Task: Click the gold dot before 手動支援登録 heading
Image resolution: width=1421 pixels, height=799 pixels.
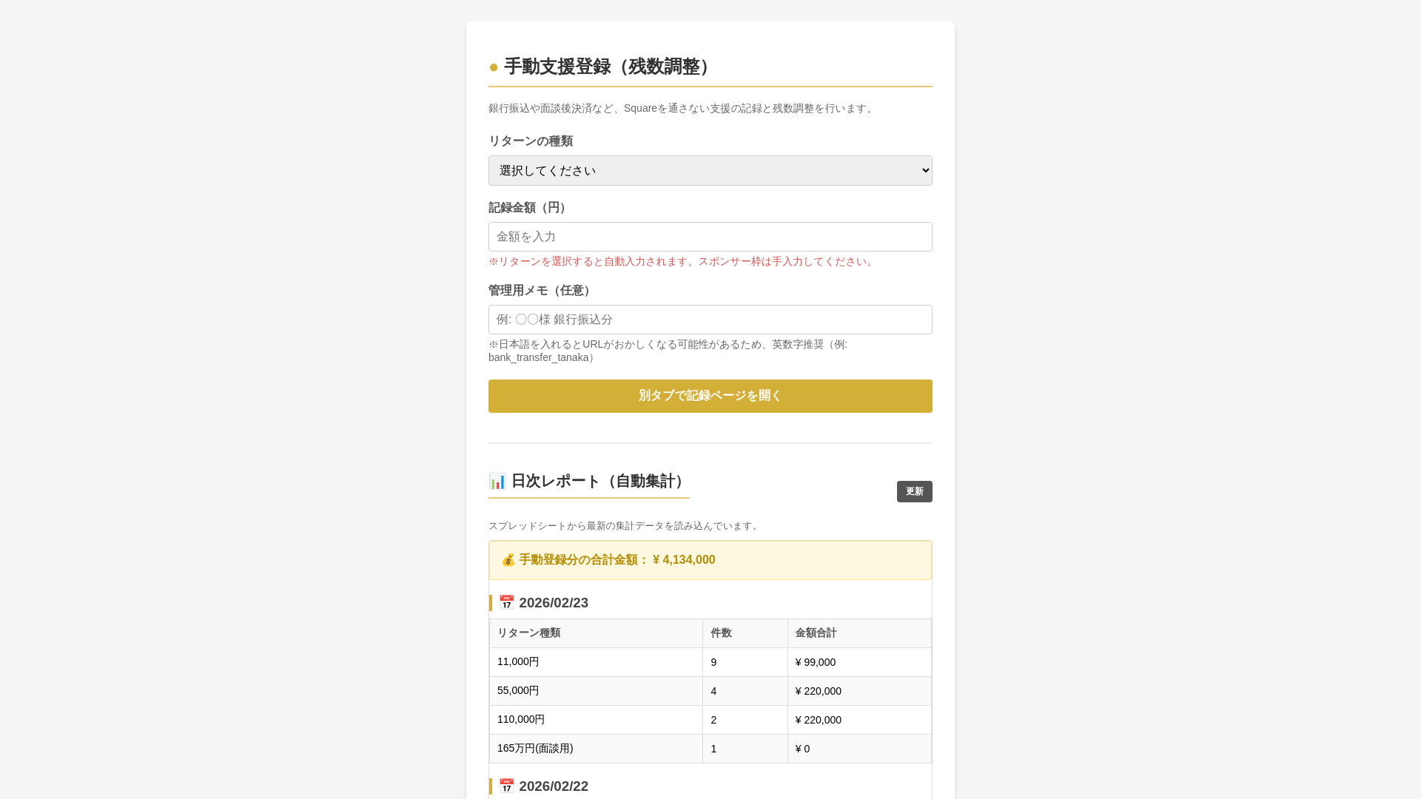Action: coord(494,67)
